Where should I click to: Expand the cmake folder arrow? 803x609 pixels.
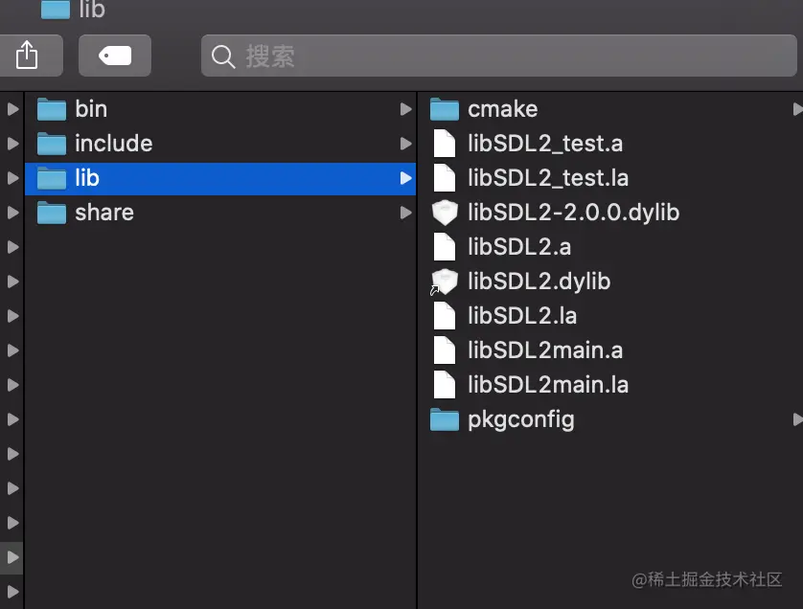(x=798, y=109)
